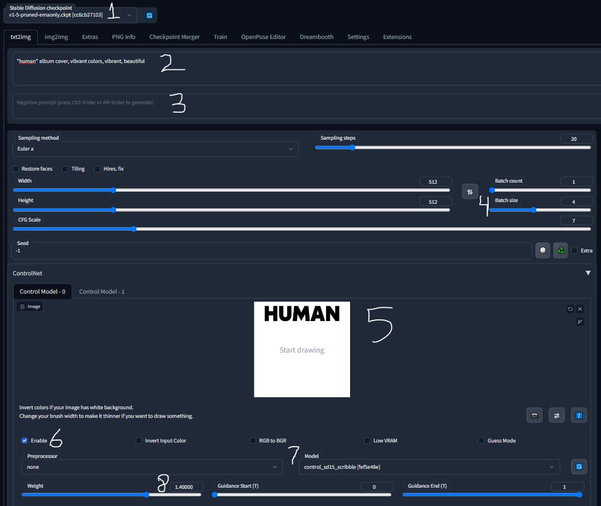
Task: Switch to the Train tab
Action: click(x=221, y=37)
